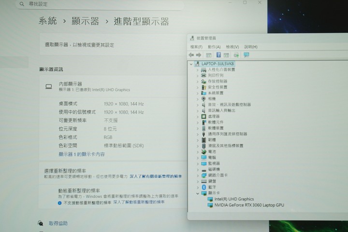348x232 pixels.
Task: Open the 說明(H) menu
Action: 251,47
